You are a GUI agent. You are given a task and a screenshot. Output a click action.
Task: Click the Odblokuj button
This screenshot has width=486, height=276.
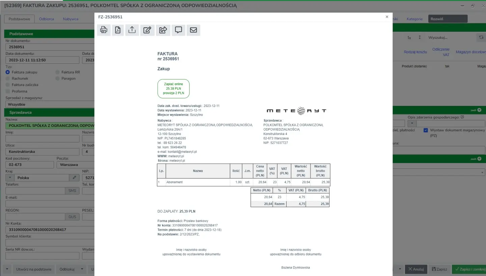[x=67, y=269]
